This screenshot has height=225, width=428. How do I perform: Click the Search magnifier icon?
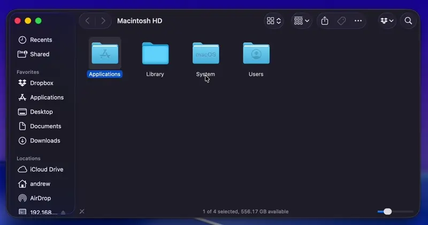coord(408,21)
